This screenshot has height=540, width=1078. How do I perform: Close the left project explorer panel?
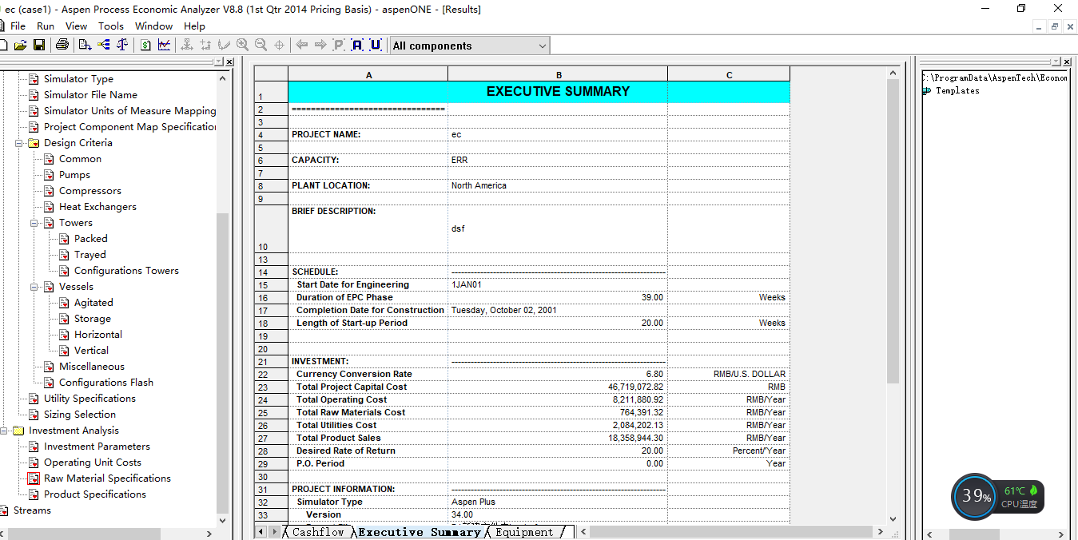tap(229, 62)
